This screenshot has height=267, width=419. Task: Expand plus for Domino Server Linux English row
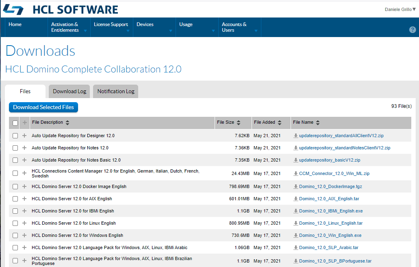[24, 223]
